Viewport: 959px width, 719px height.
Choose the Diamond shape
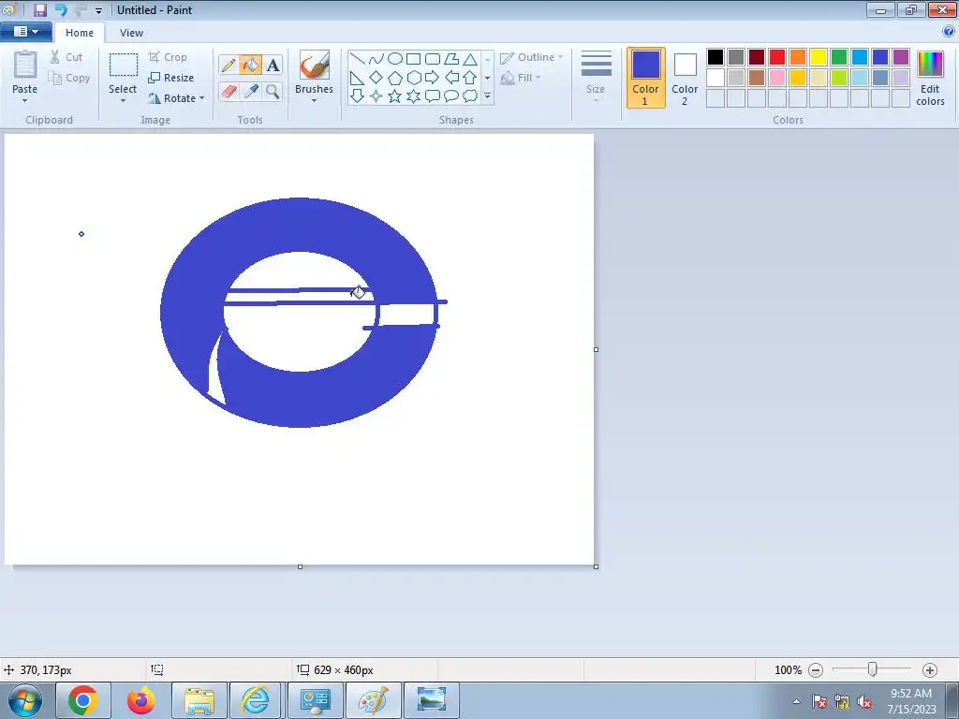pyautogui.click(x=376, y=78)
